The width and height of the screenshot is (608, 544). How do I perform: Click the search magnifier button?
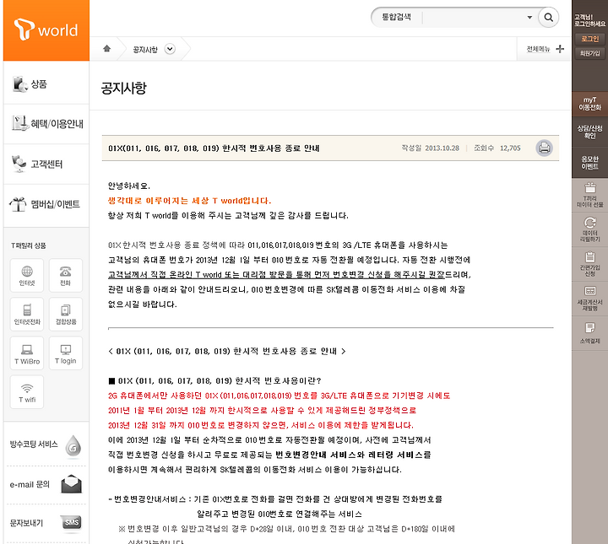click(x=548, y=17)
